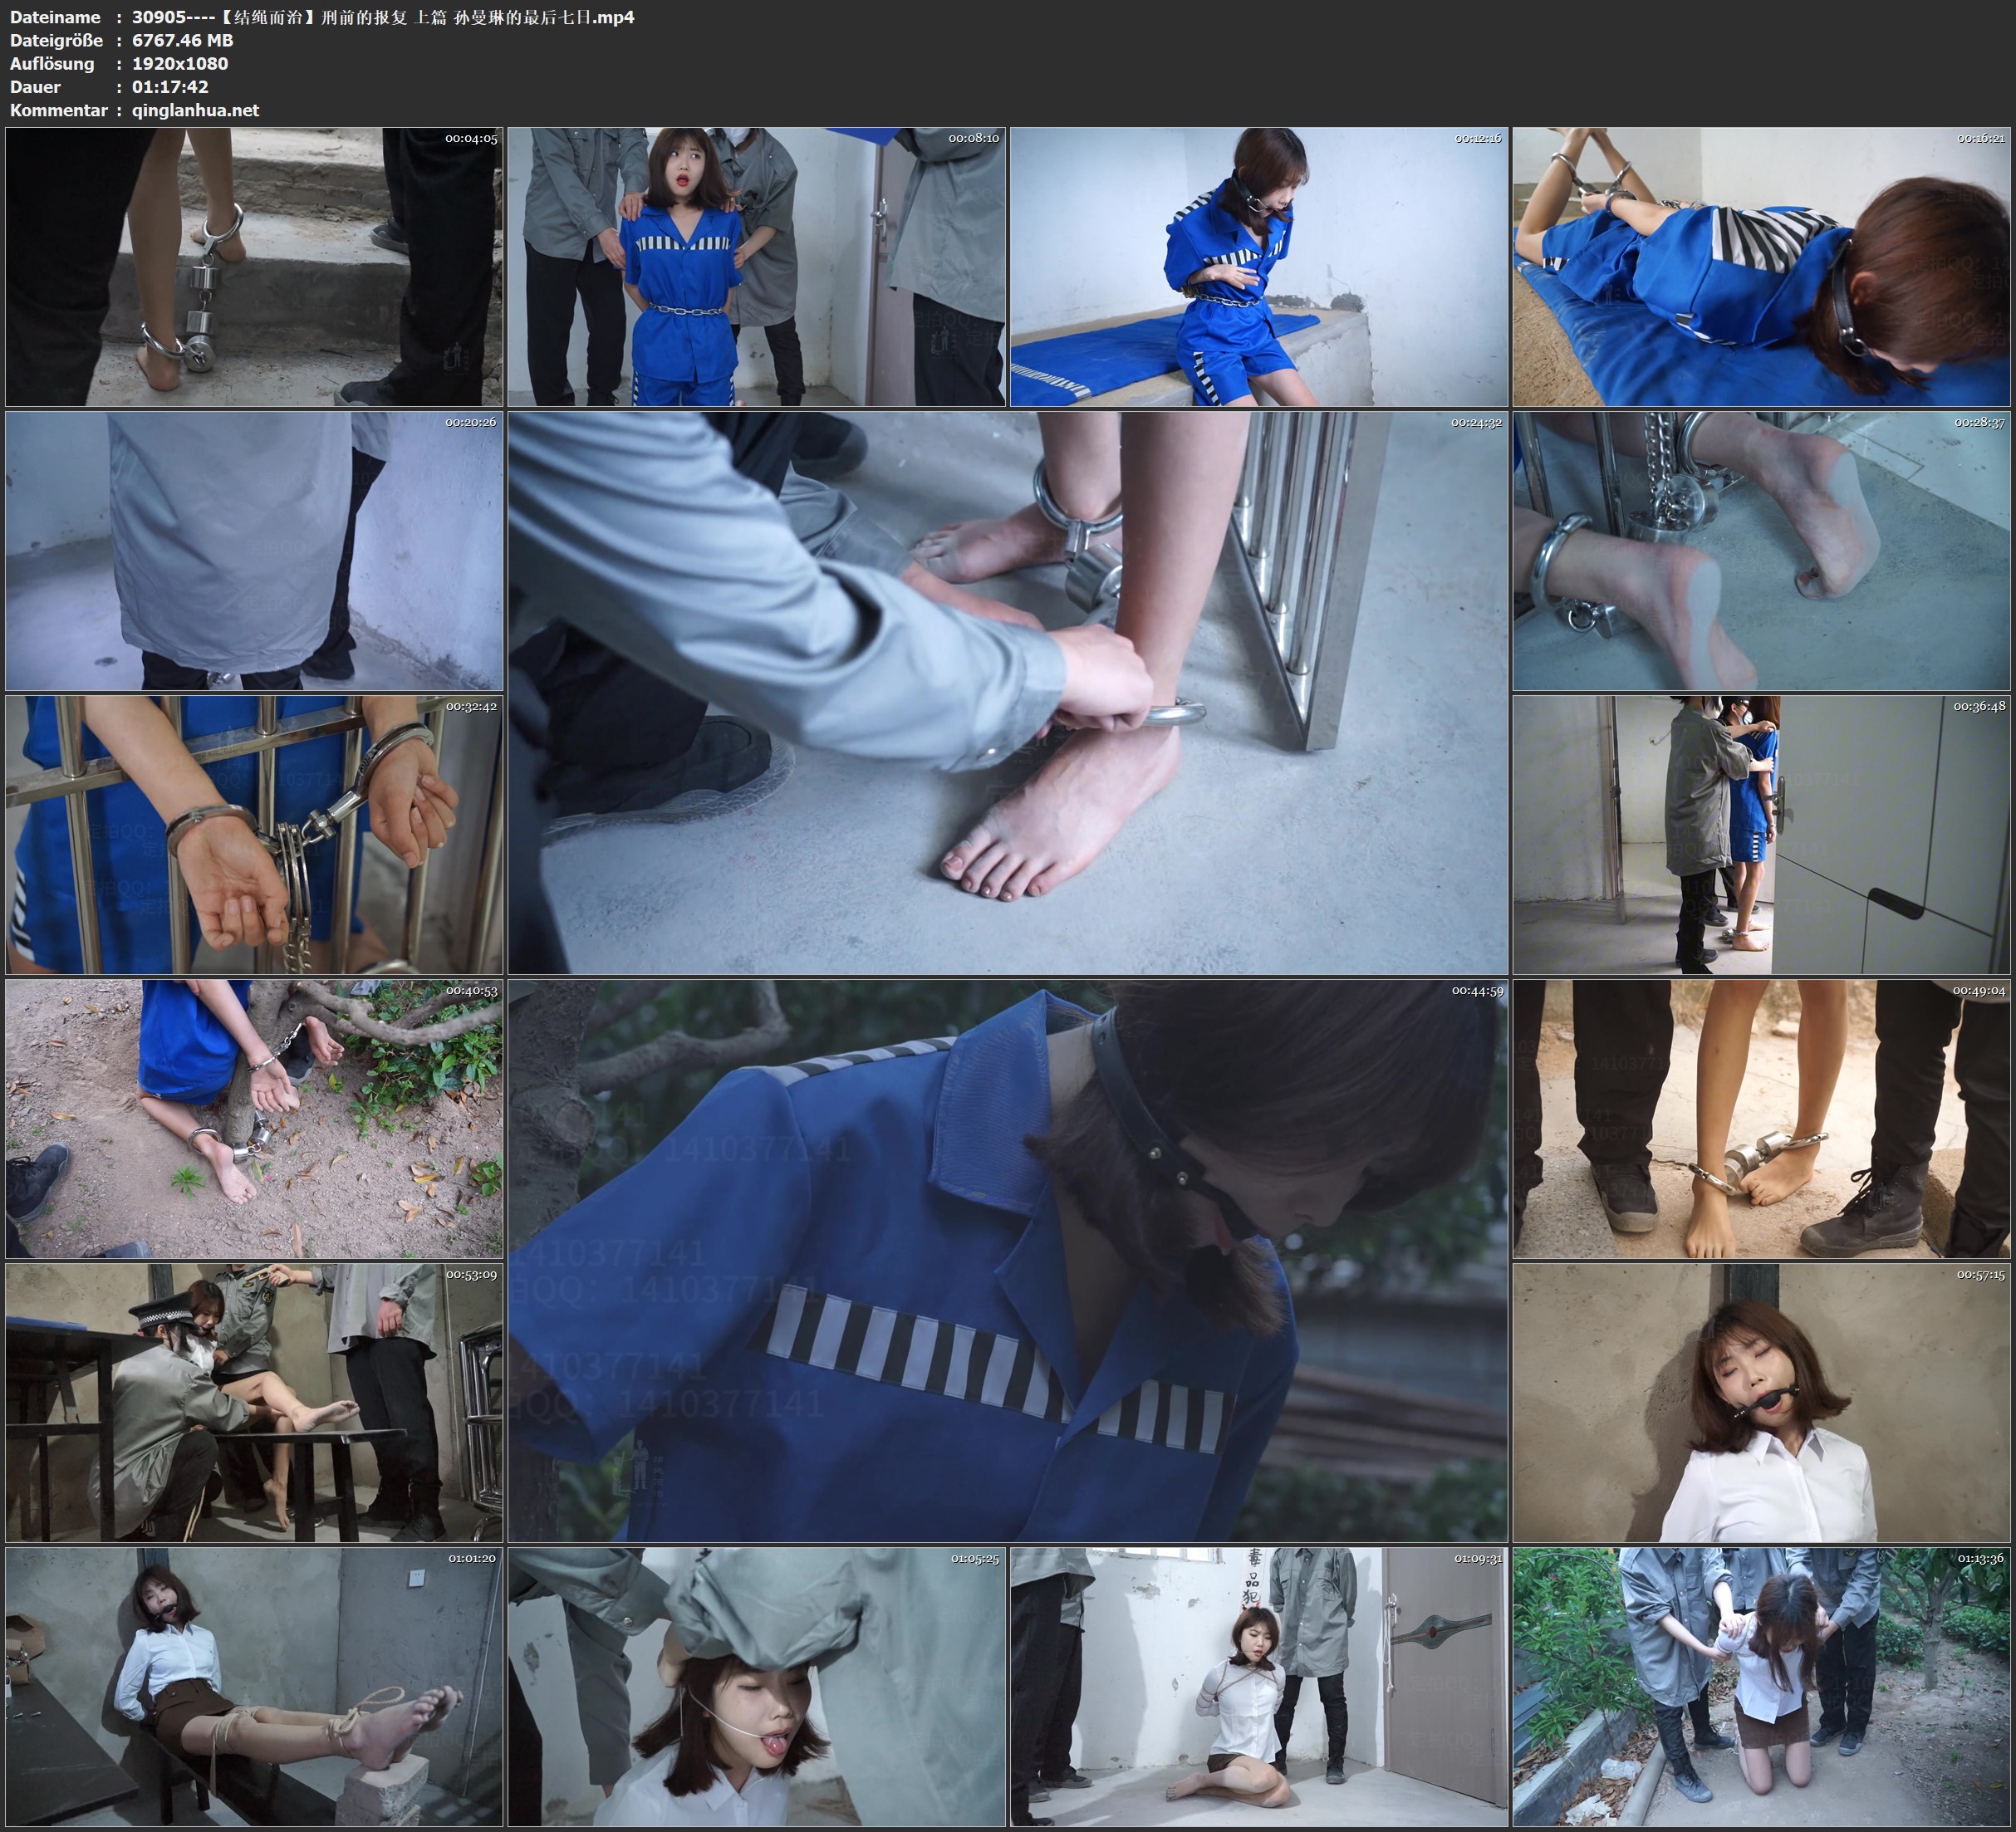This screenshot has height=1832, width=2016.
Task: Click the qinglanhua.net comment text
Action: tap(195, 110)
